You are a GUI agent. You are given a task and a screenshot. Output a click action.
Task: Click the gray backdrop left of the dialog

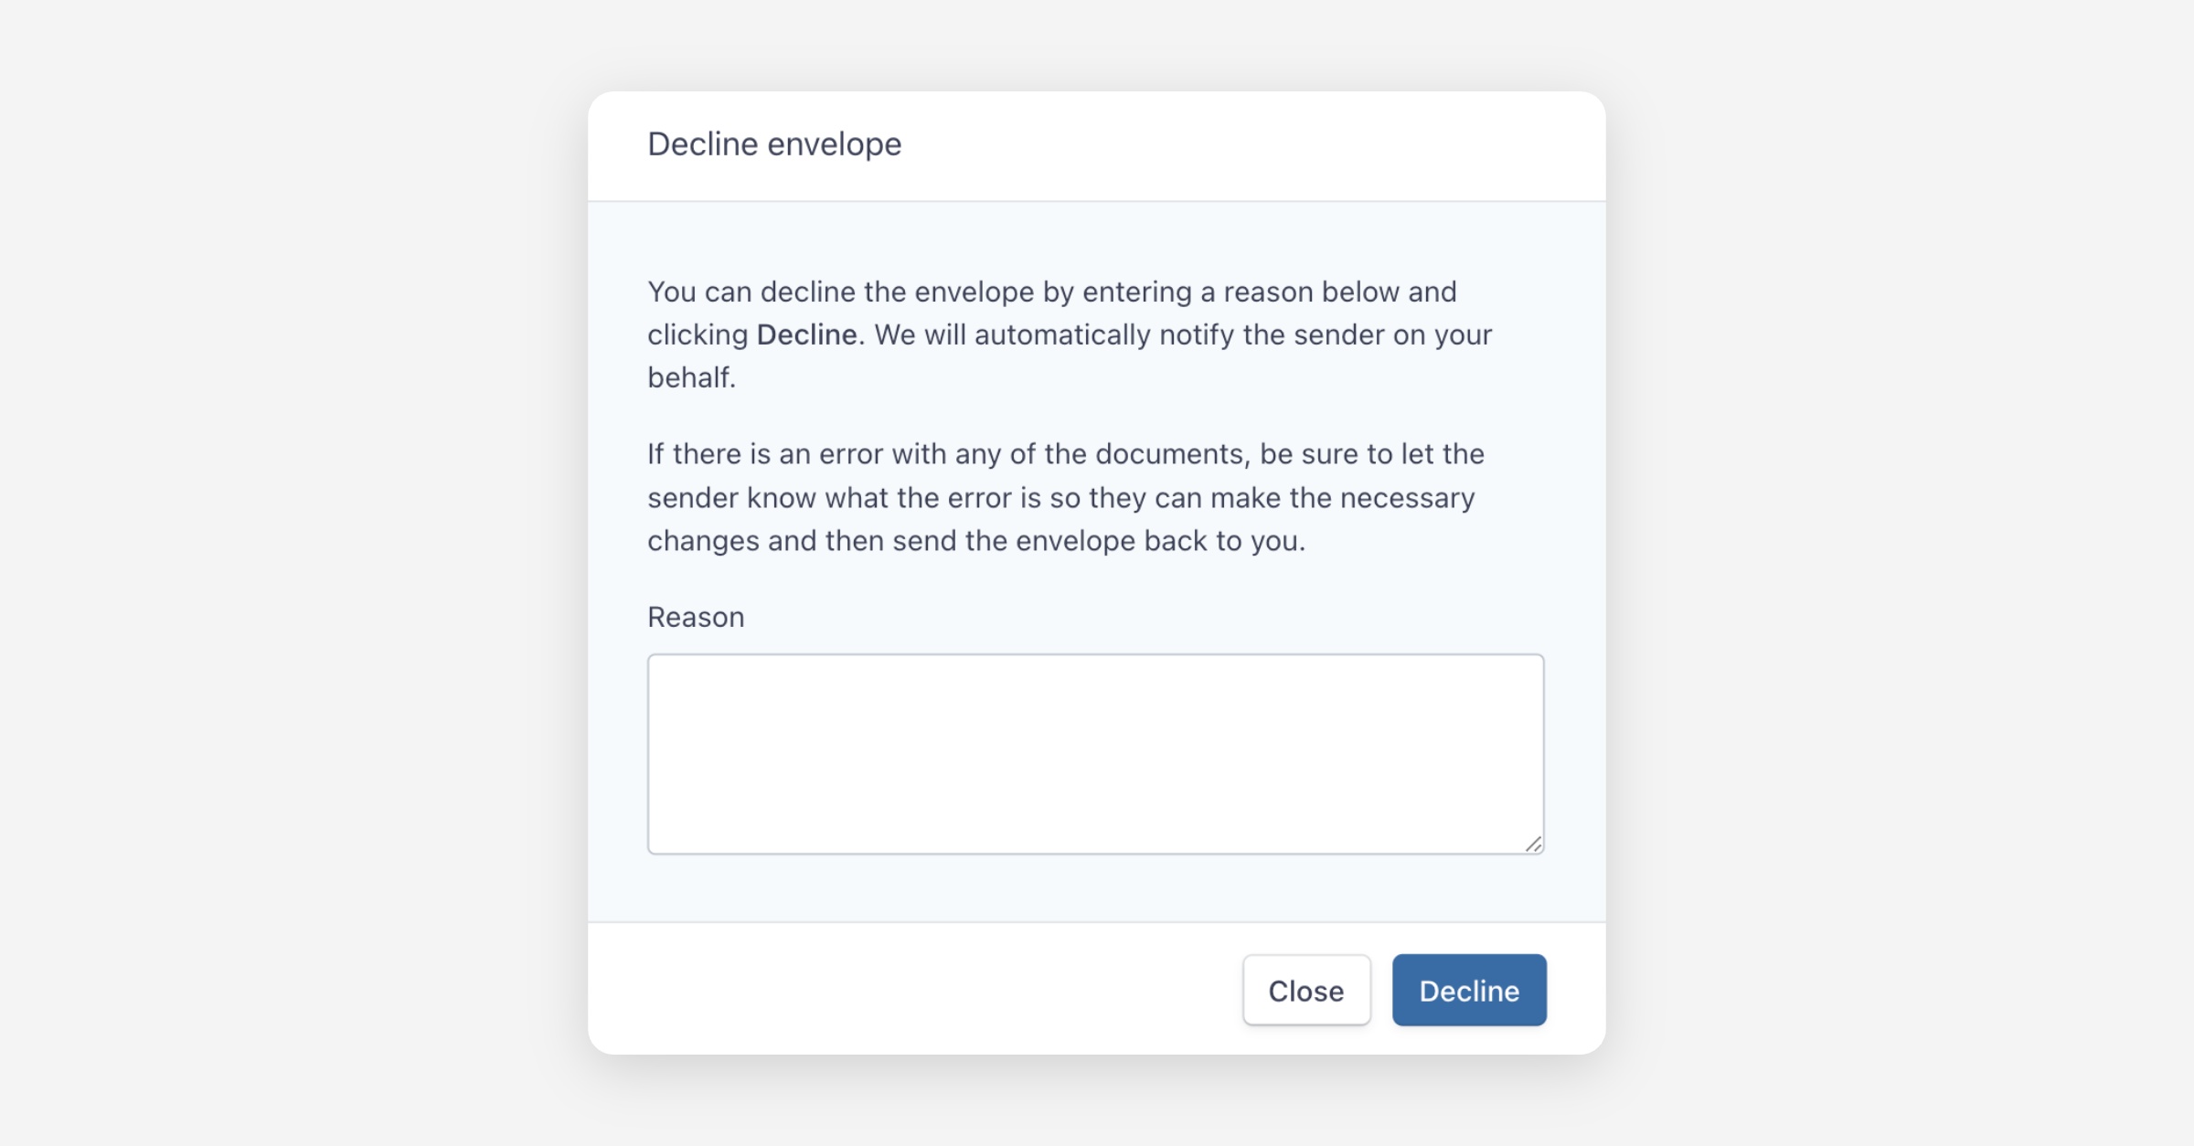(x=293, y=573)
